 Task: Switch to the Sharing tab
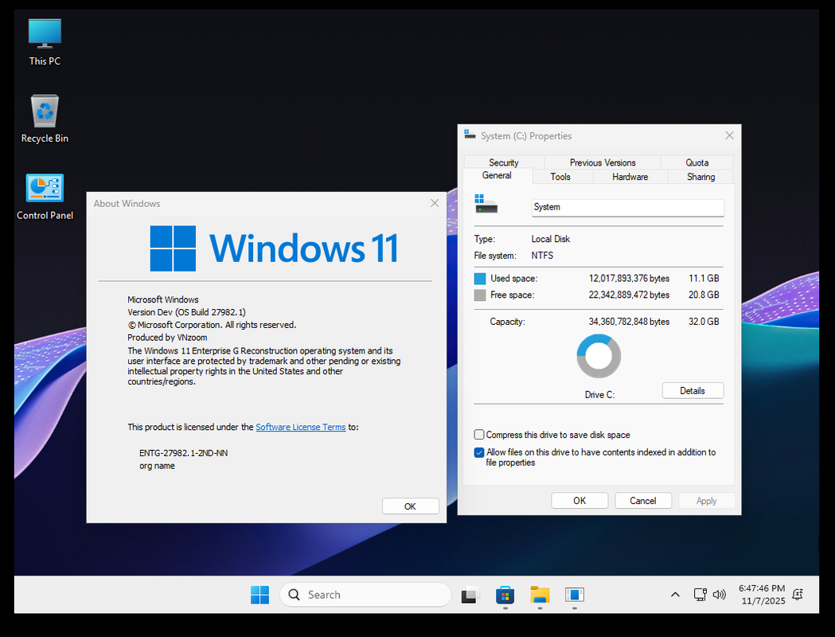coord(700,177)
